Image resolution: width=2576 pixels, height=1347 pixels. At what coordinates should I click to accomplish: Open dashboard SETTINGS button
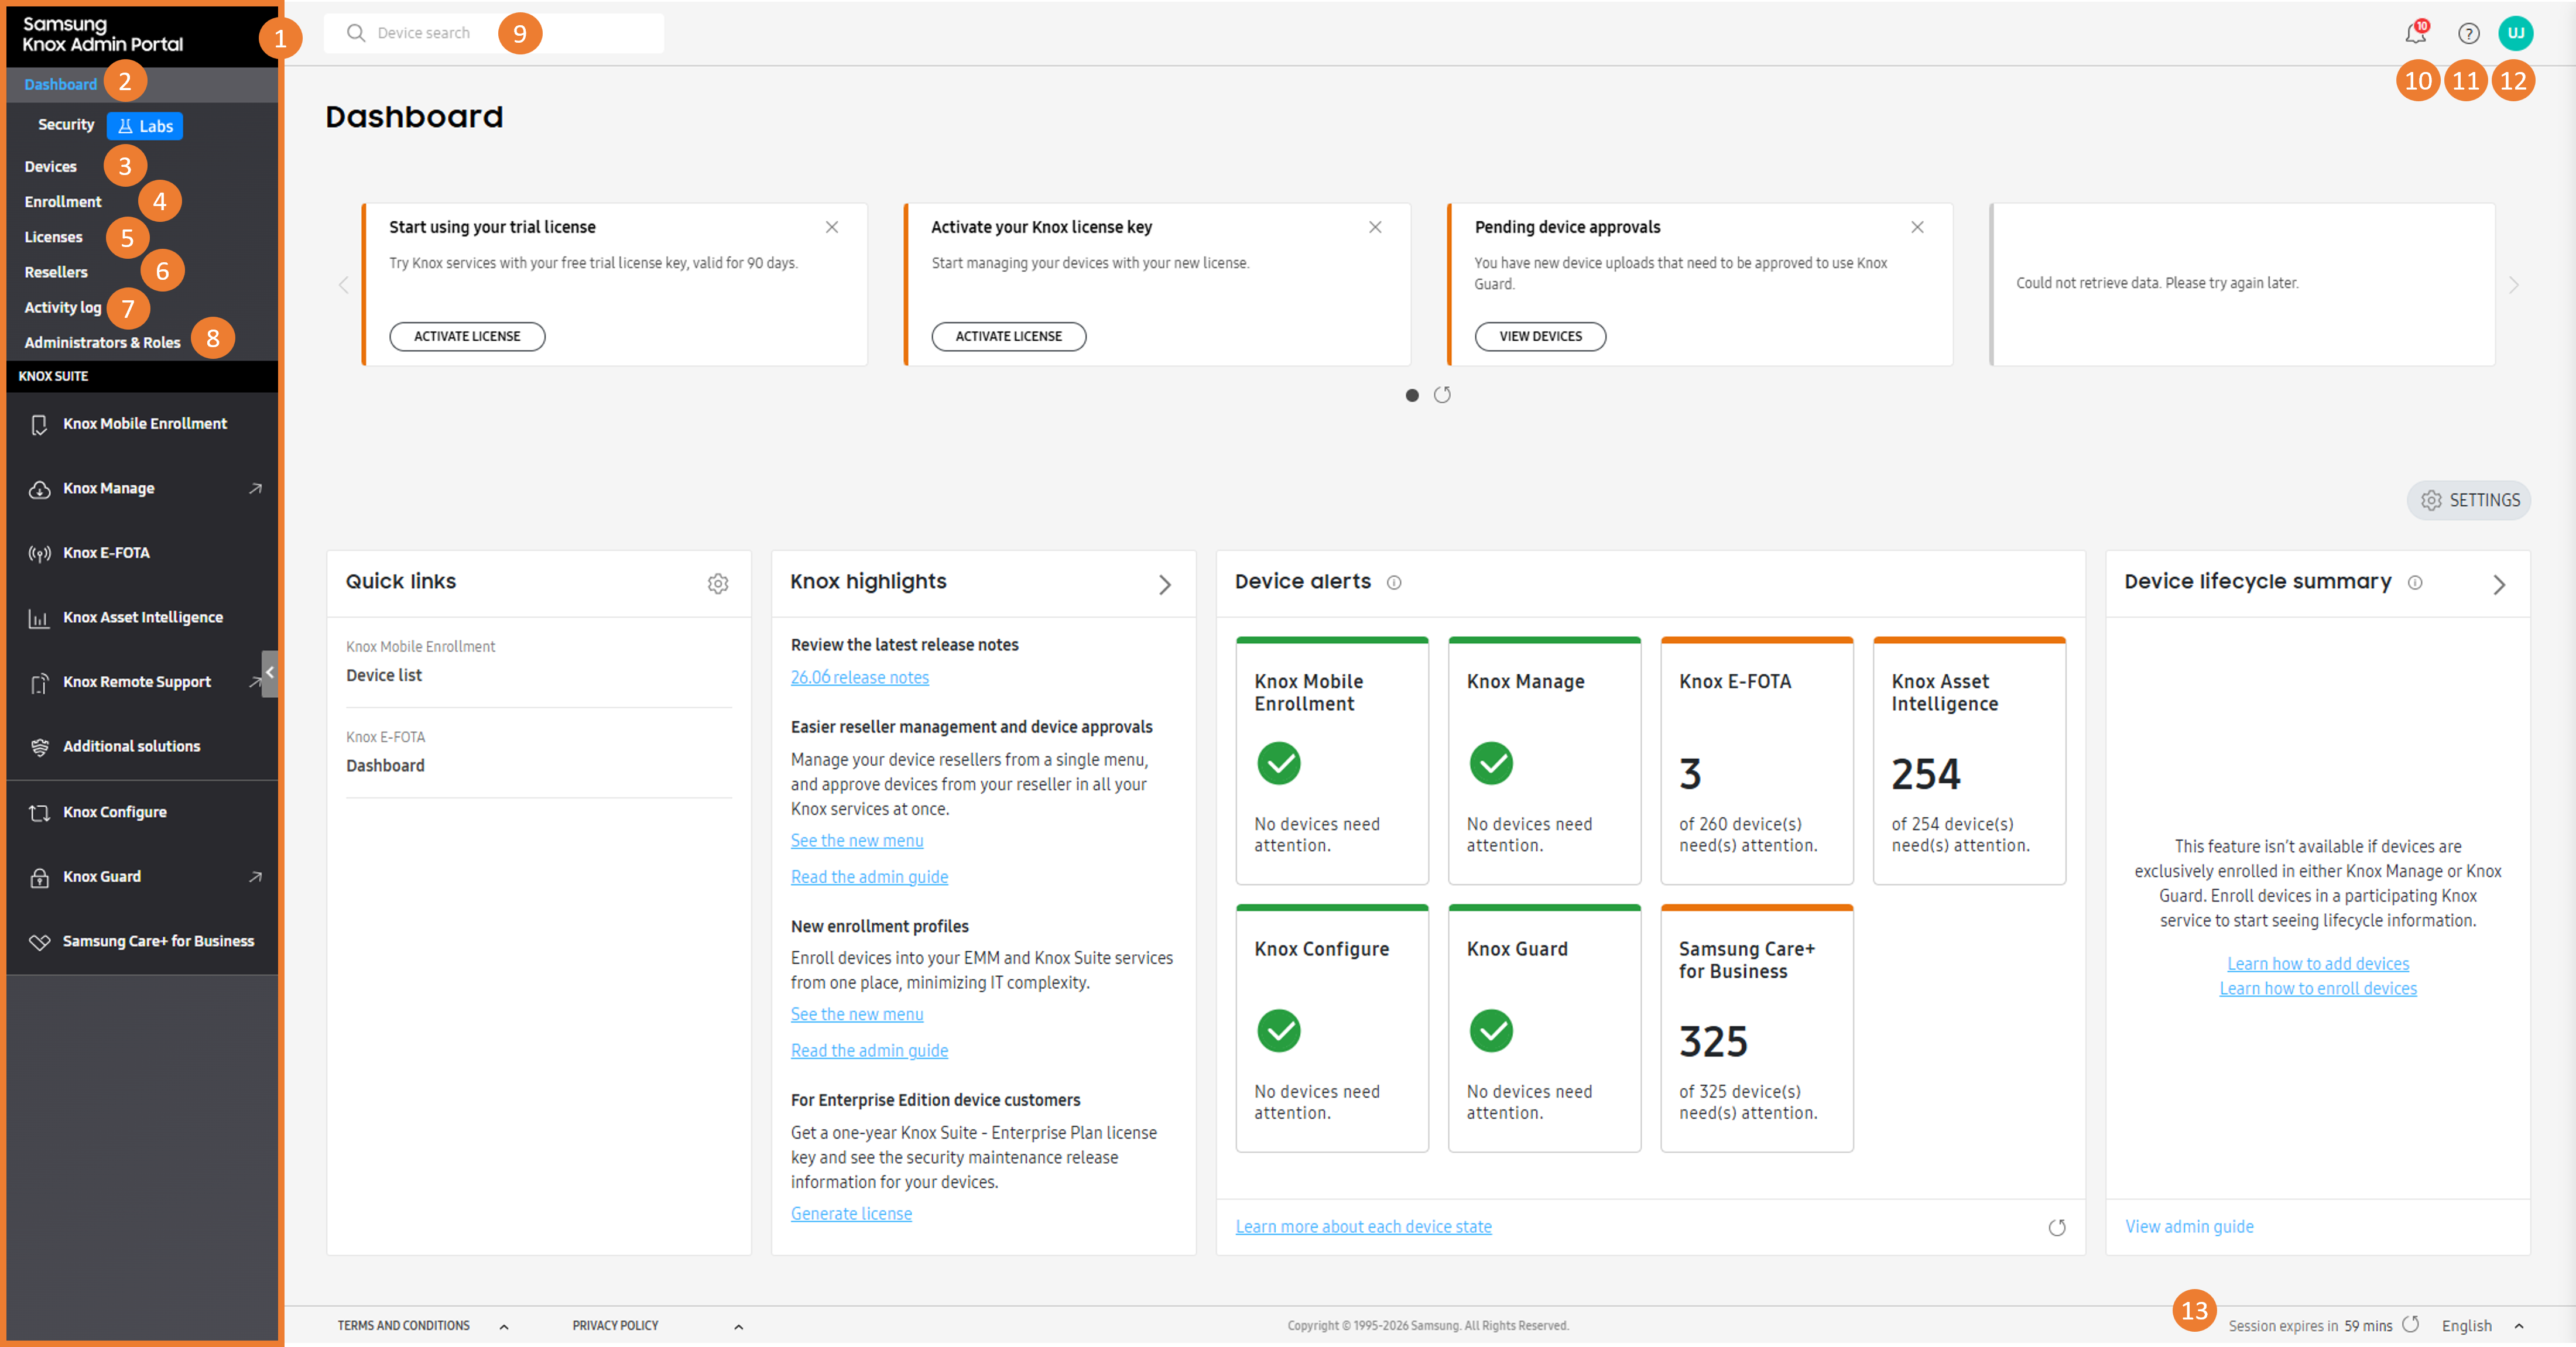pos(2469,500)
